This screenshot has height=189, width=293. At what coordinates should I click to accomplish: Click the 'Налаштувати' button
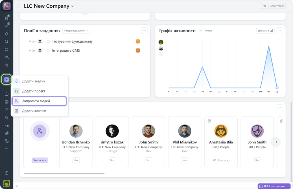(273, 6)
